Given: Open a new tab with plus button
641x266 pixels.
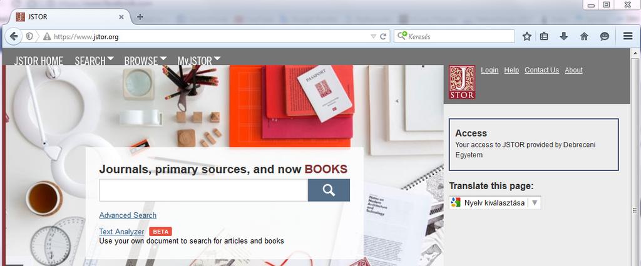Looking at the screenshot, I should click(140, 17).
